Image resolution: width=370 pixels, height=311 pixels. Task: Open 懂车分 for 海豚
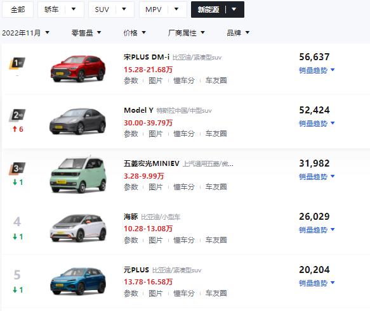tap(184, 240)
